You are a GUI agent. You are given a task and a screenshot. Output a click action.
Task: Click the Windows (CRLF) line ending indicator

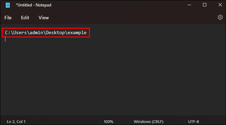tap(148, 122)
